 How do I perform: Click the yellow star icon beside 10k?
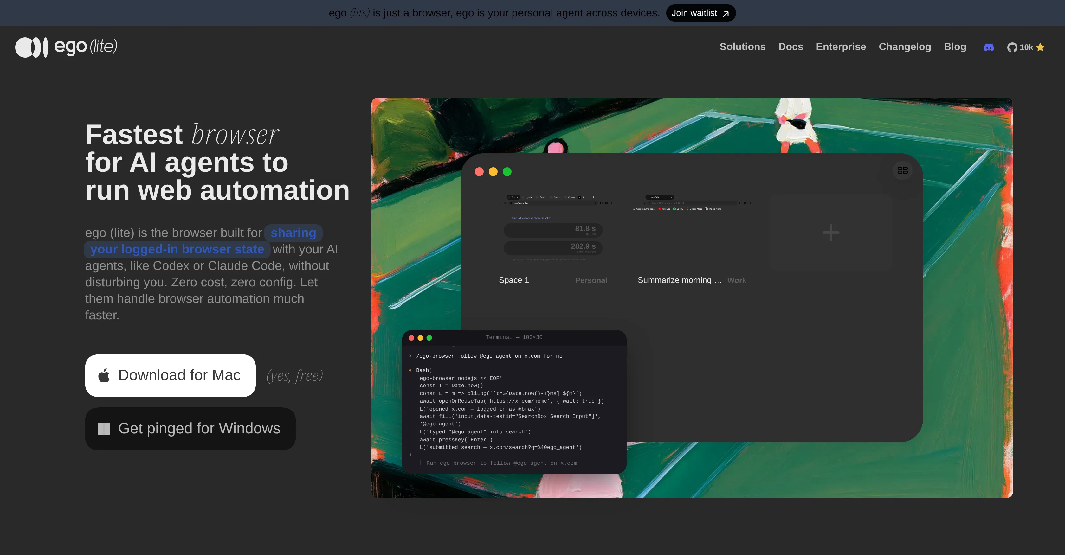pos(1040,48)
